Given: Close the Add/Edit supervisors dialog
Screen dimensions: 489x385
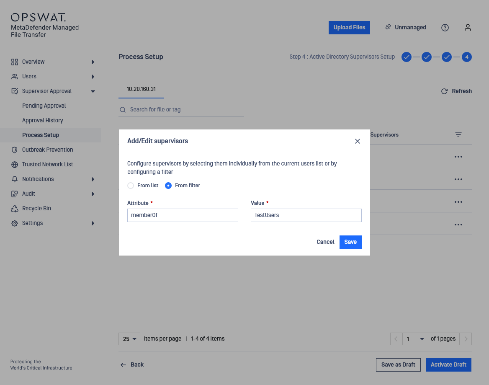Looking at the screenshot, I should (358, 141).
